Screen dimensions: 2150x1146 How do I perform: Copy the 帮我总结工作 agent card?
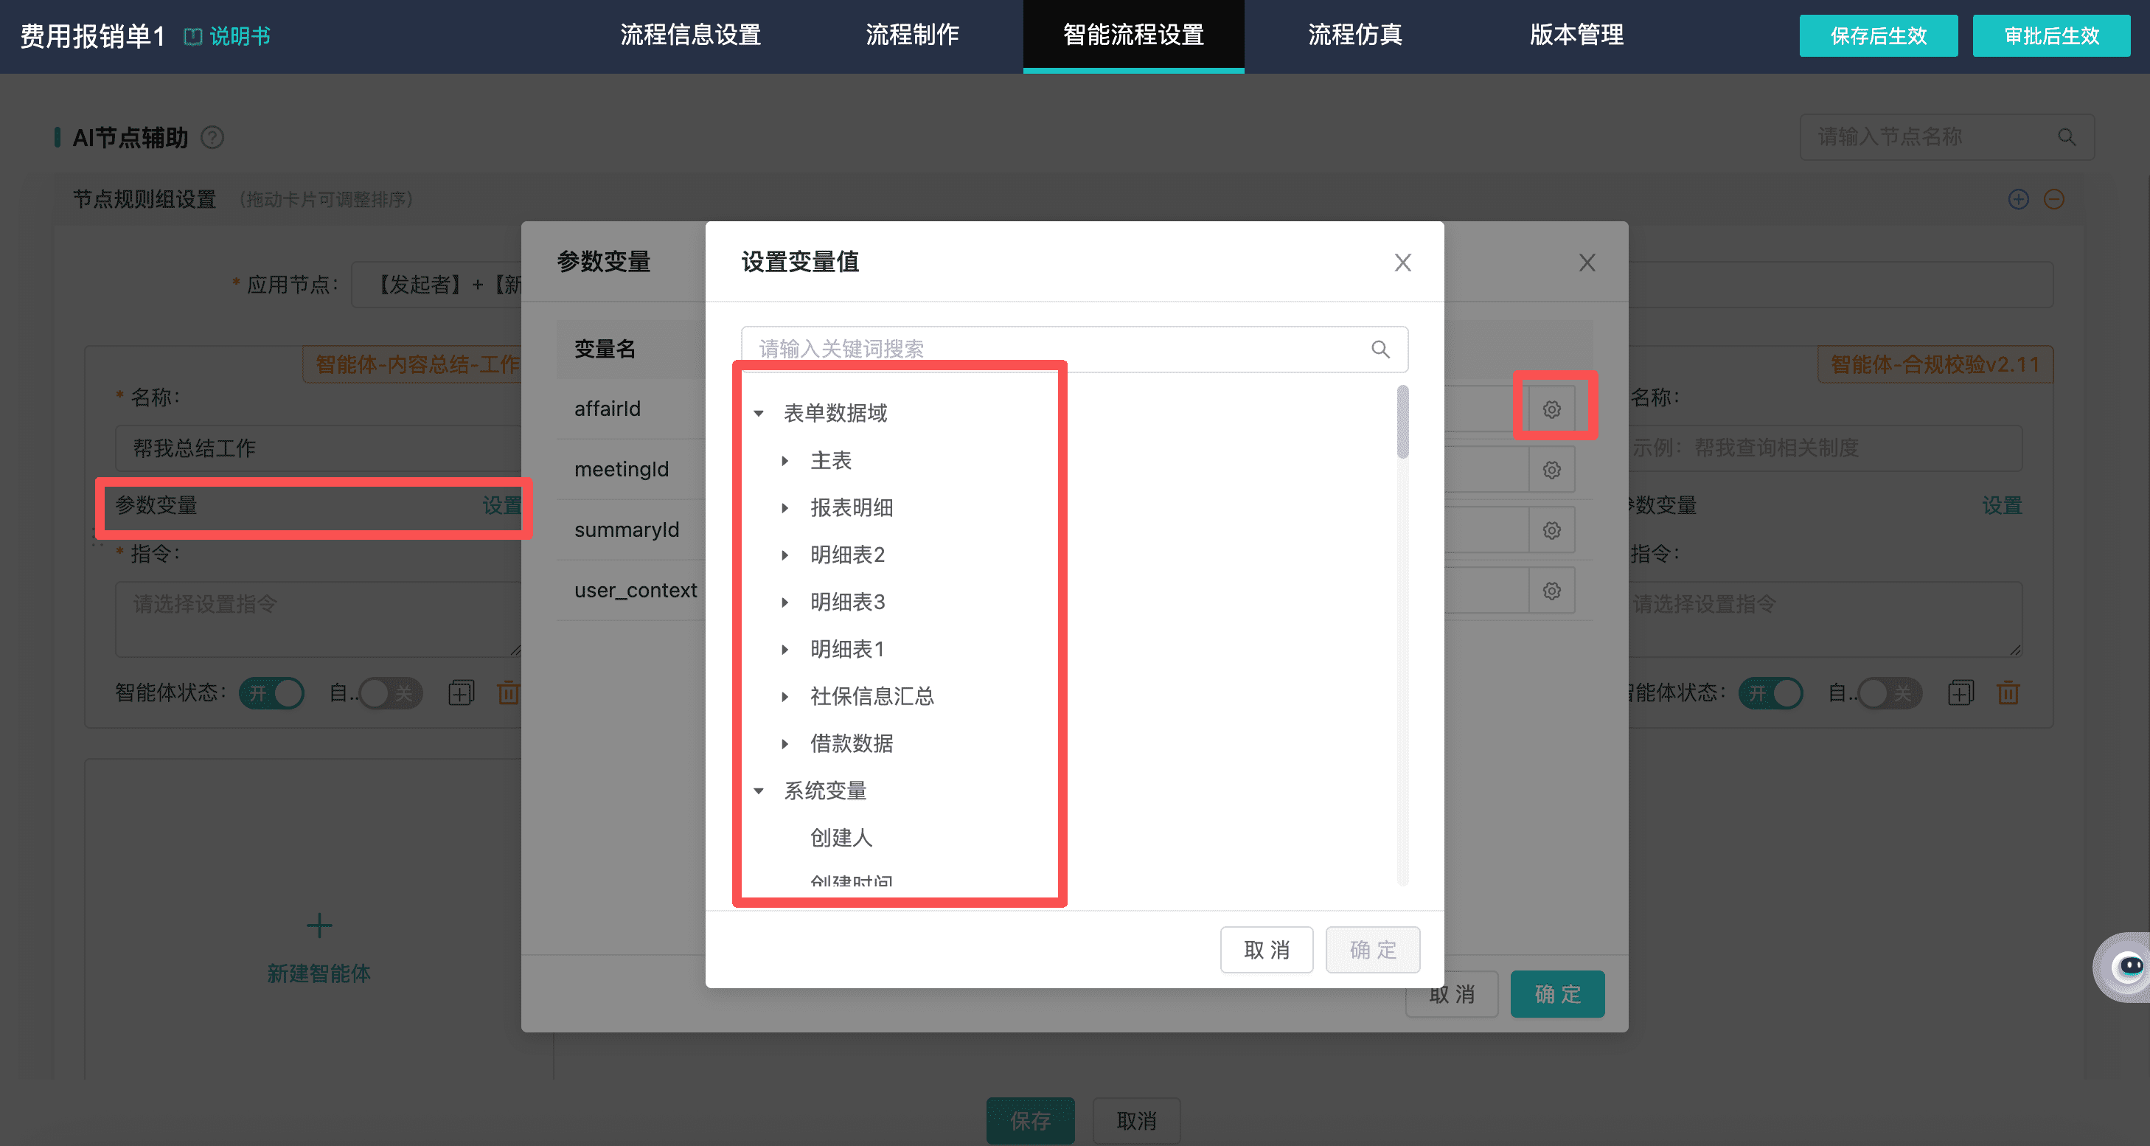click(x=461, y=692)
